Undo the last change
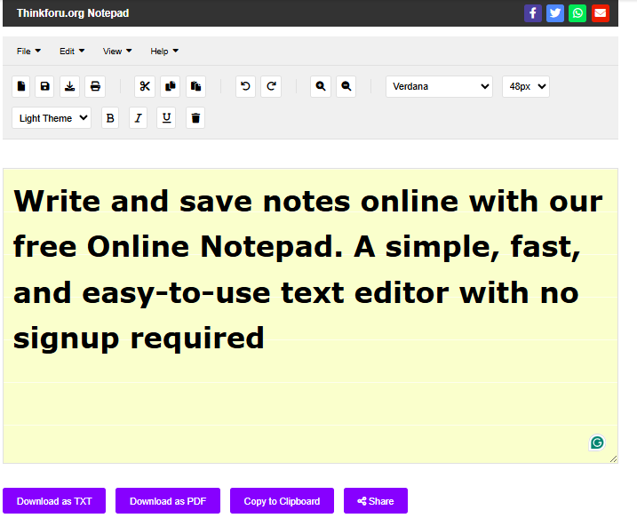Image resolution: width=637 pixels, height=518 pixels. tap(245, 86)
